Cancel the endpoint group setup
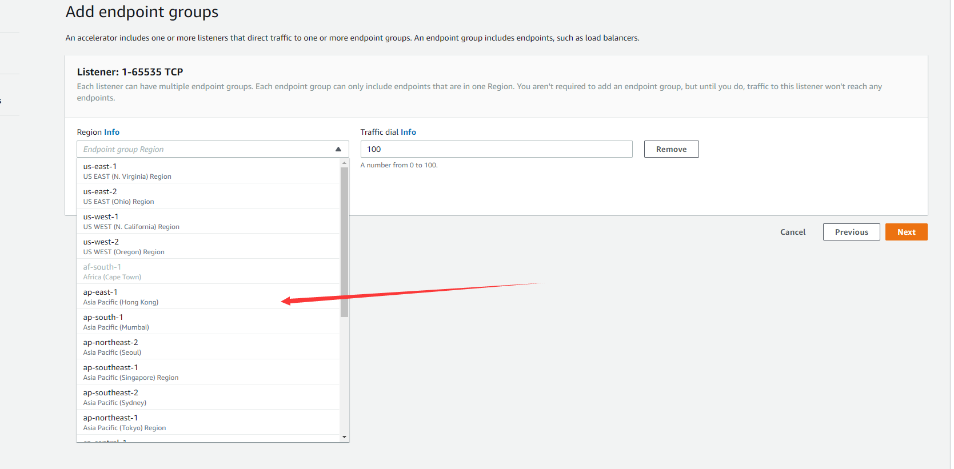 792,232
